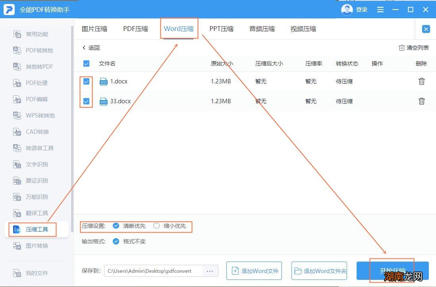Image resolution: width=436 pixels, height=287 pixels.
Task: Delete 1.docx using its trash icon
Action: pos(421,81)
